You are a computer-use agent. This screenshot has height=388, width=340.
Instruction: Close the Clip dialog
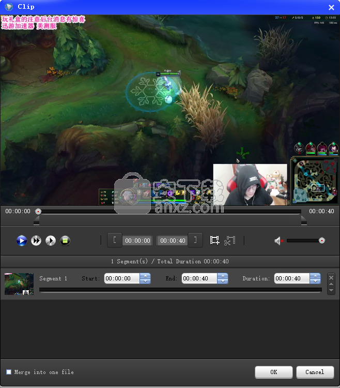(x=331, y=7)
